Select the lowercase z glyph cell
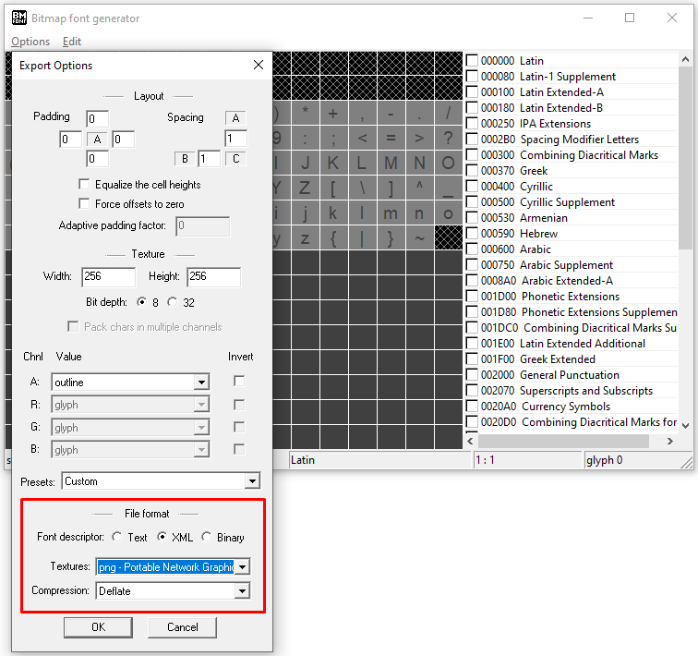This screenshot has width=698, height=656. click(305, 237)
